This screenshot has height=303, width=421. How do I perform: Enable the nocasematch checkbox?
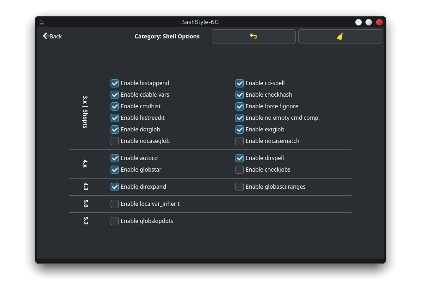point(240,141)
